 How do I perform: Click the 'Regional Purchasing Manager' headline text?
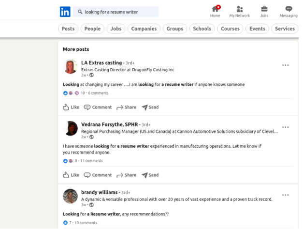point(180,131)
